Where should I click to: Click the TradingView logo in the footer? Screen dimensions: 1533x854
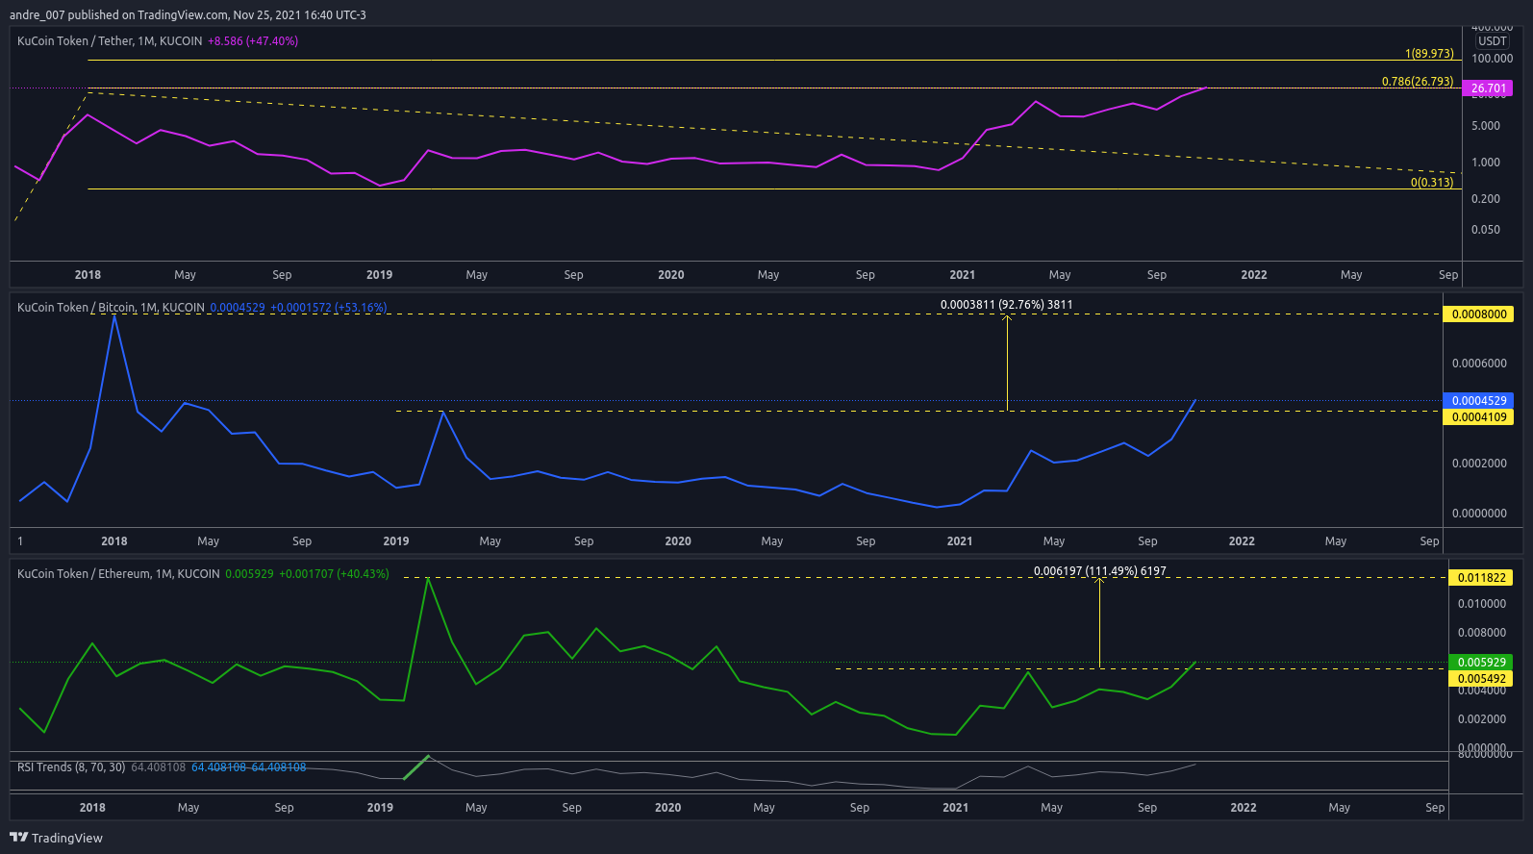[x=56, y=838]
